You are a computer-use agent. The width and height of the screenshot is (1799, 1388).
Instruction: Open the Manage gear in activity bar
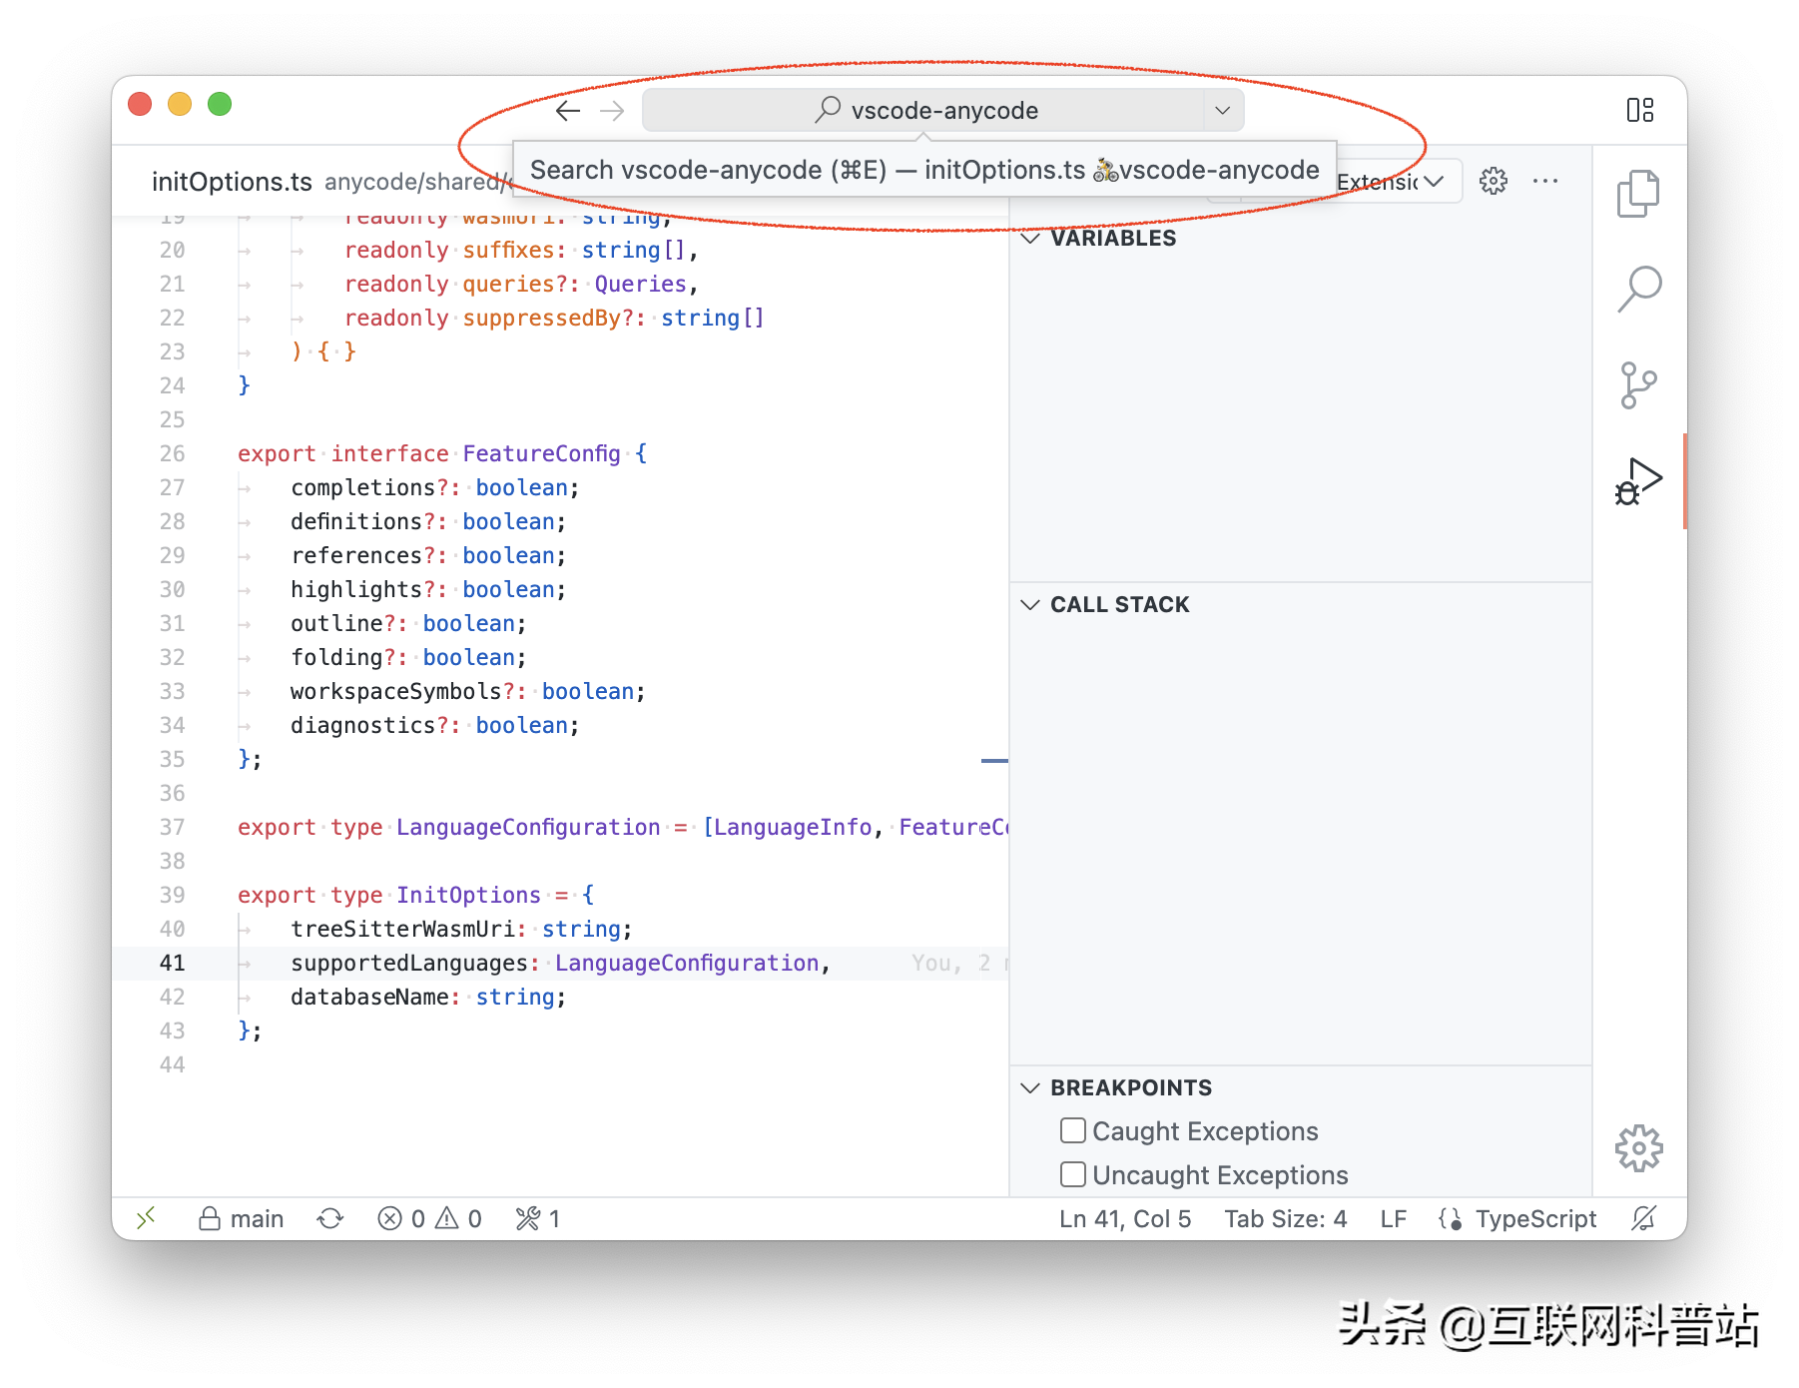click(1638, 1148)
